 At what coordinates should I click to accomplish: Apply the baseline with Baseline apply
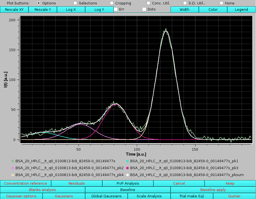(x=213, y=190)
